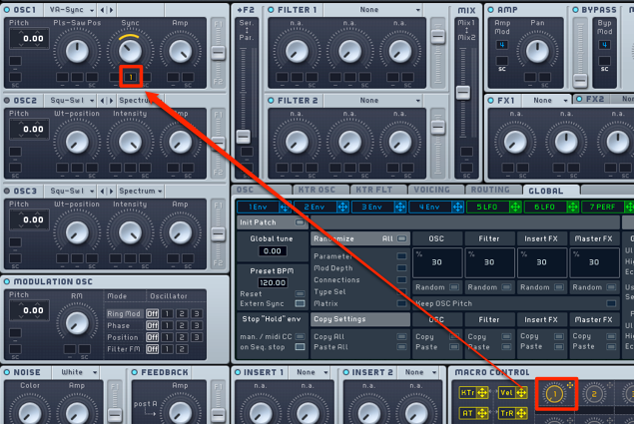Click the 3Env modulation drag-handle icon
634x424 pixels.
click(400, 208)
